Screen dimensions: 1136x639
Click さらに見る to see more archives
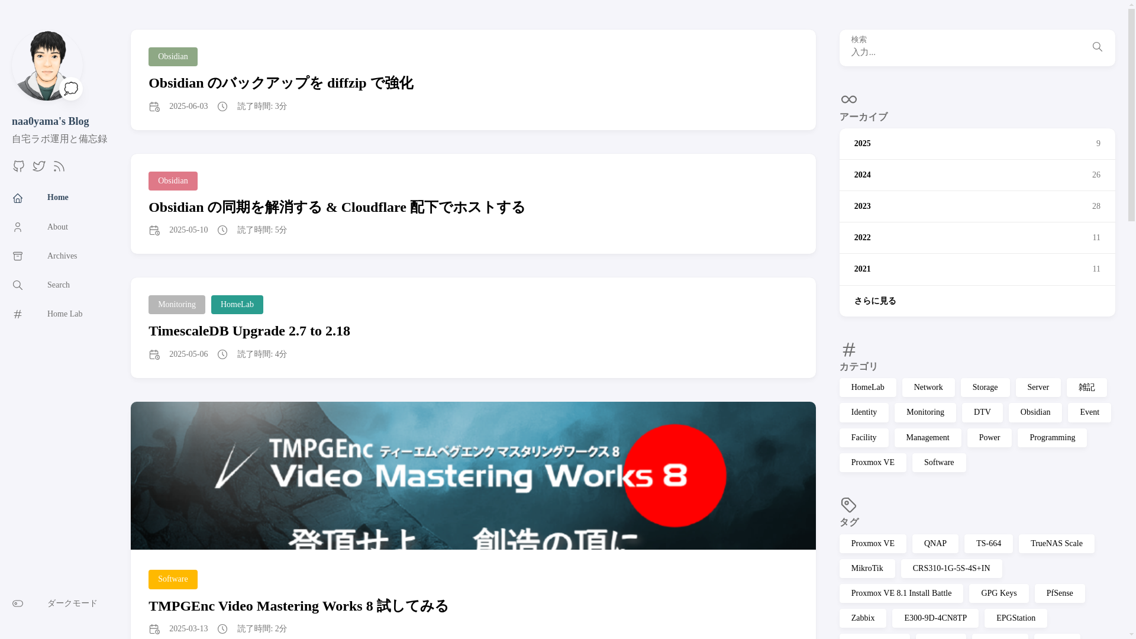tap(977, 301)
